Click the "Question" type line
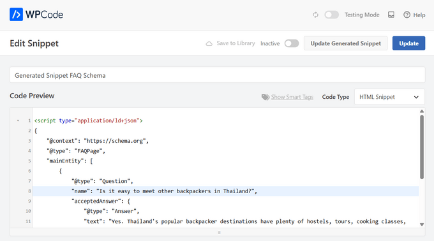Image resolution: width=434 pixels, height=241 pixels. 102,181
